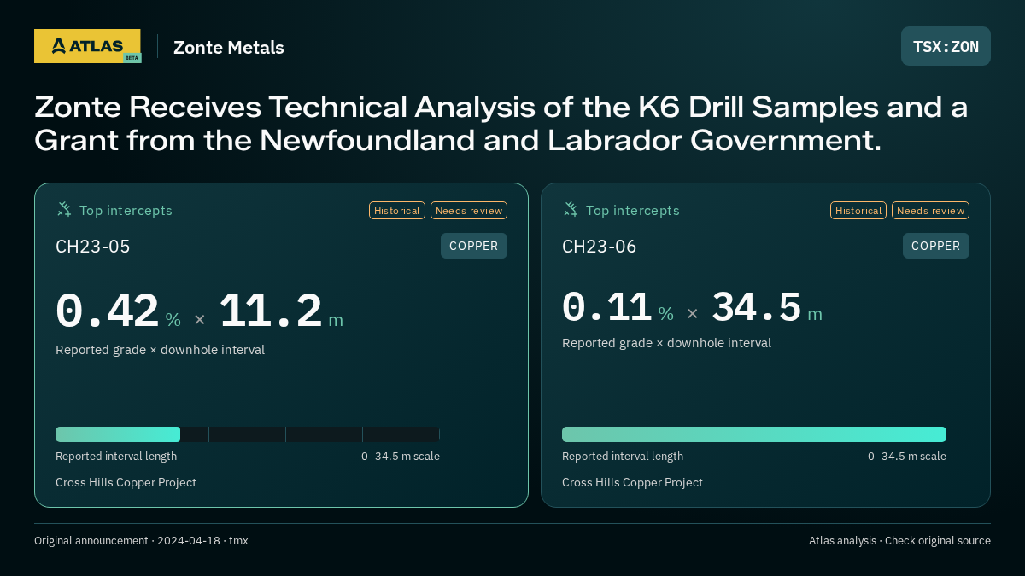Click the drill icon in CH23-05 card
The image size is (1025, 576).
(x=63, y=209)
